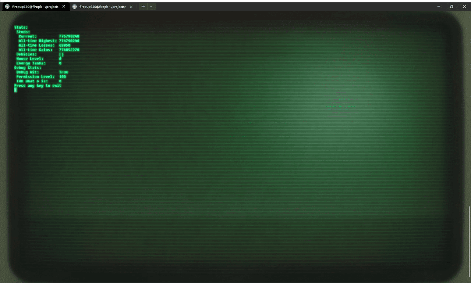Viewport: 471px width, 283px height.
Task: Click the Debug bit 'True' value
Action: tap(63, 72)
